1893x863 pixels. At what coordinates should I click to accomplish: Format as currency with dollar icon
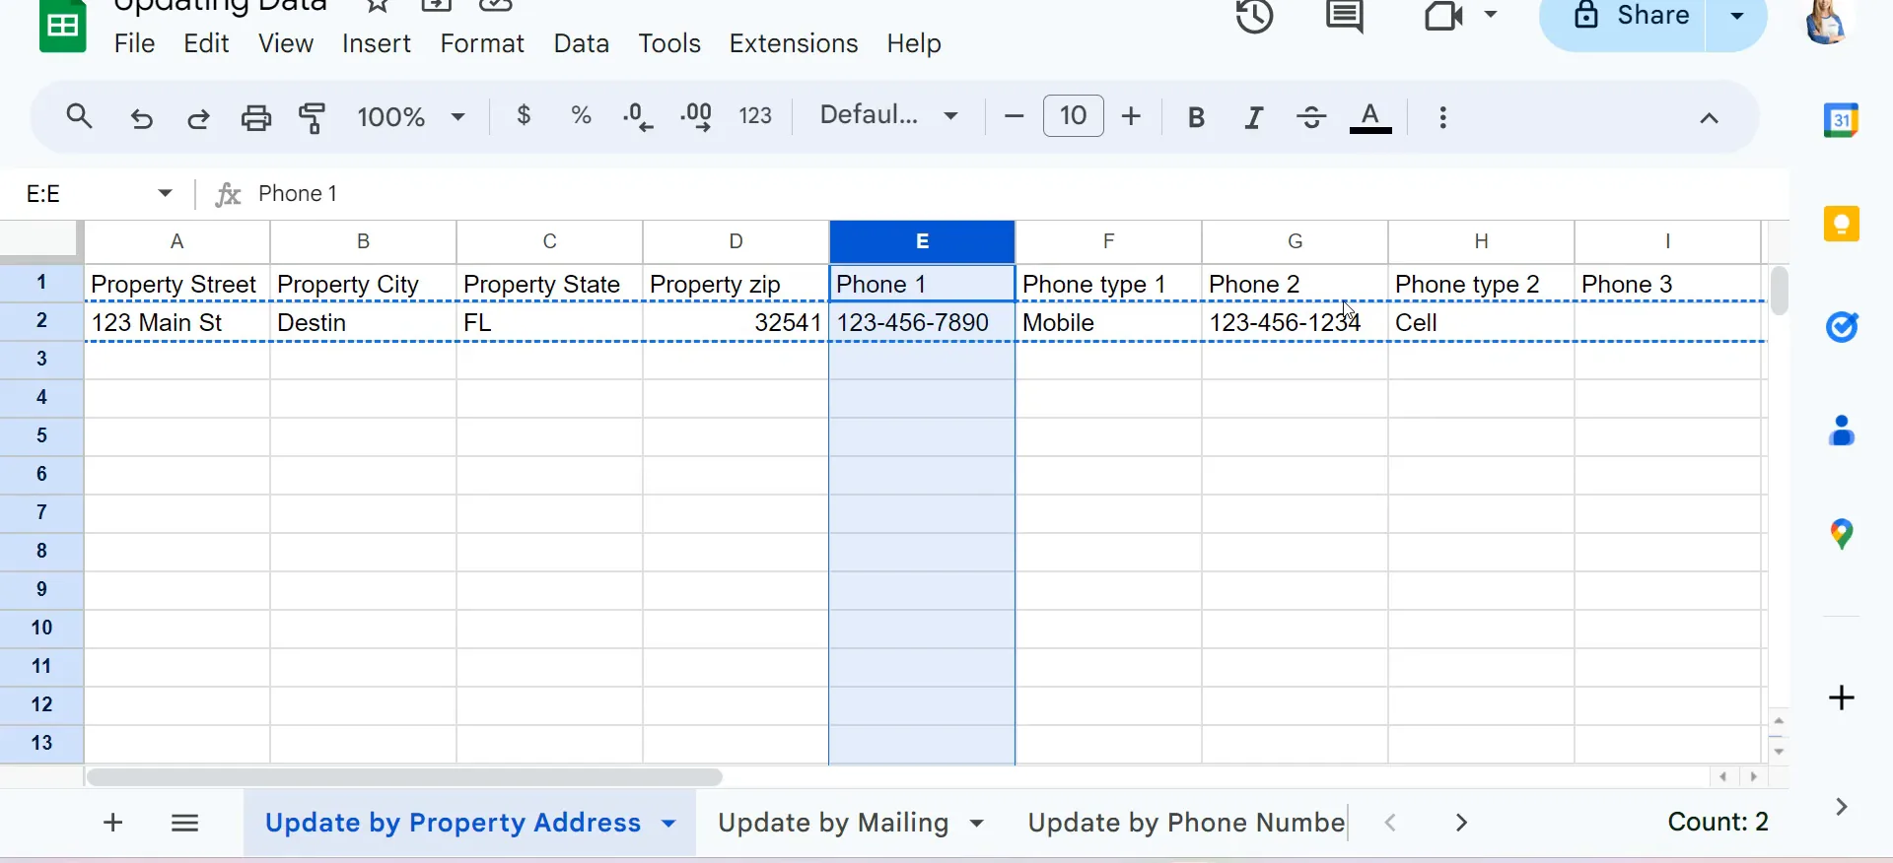[x=525, y=116]
